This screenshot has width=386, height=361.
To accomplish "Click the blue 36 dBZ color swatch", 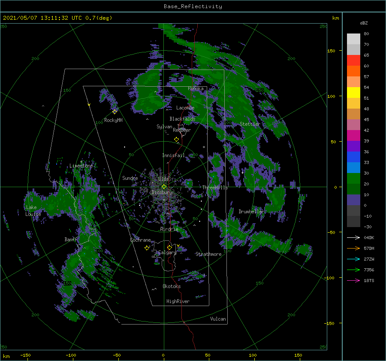I will tap(353, 157).
